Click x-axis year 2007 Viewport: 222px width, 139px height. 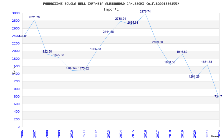[x=34, y=134]
